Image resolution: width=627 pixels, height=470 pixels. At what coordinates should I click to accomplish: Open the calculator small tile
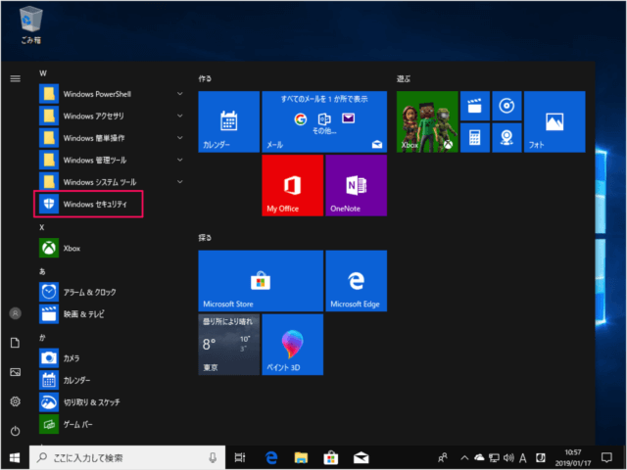pos(475,136)
